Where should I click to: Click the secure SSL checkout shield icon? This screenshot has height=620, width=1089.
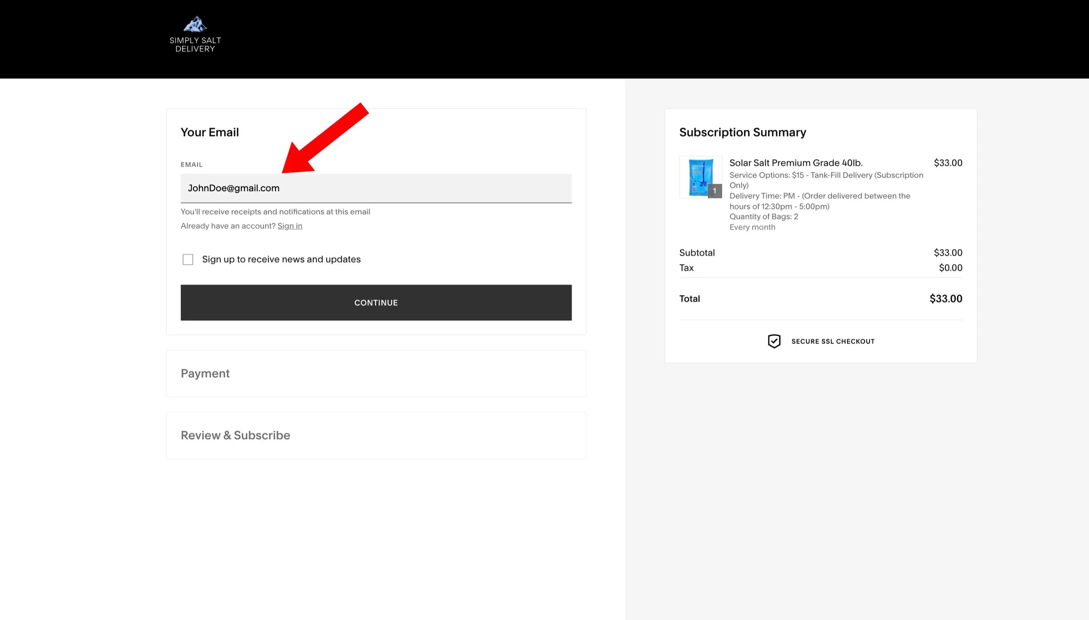pos(774,341)
